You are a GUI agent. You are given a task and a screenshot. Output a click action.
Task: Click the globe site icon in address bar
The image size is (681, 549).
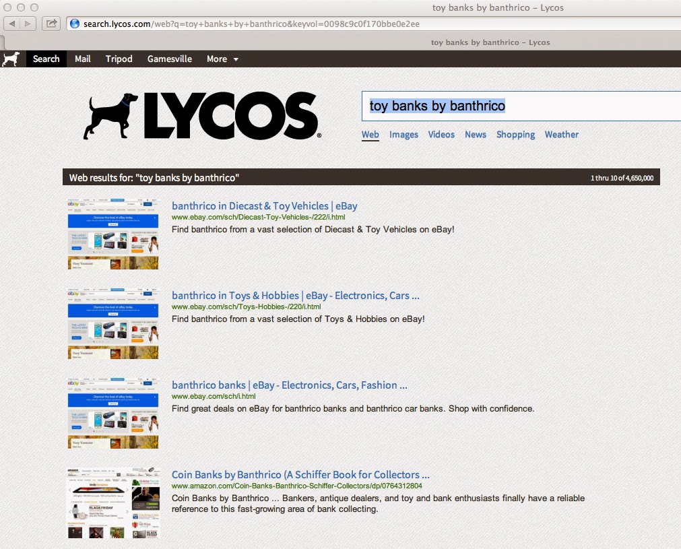pos(75,24)
